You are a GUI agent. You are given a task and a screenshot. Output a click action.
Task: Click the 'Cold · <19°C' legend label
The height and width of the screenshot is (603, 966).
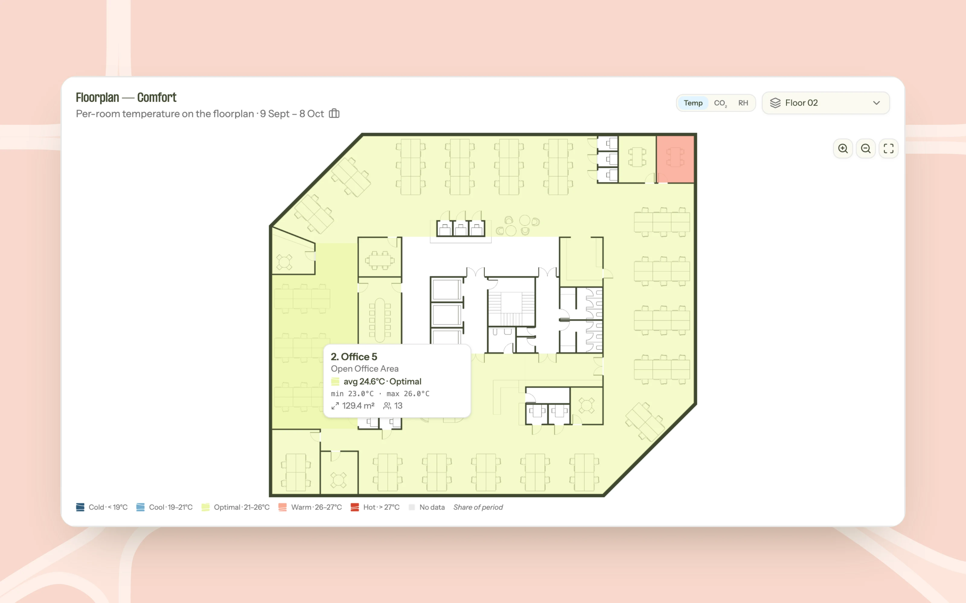point(108,507)
